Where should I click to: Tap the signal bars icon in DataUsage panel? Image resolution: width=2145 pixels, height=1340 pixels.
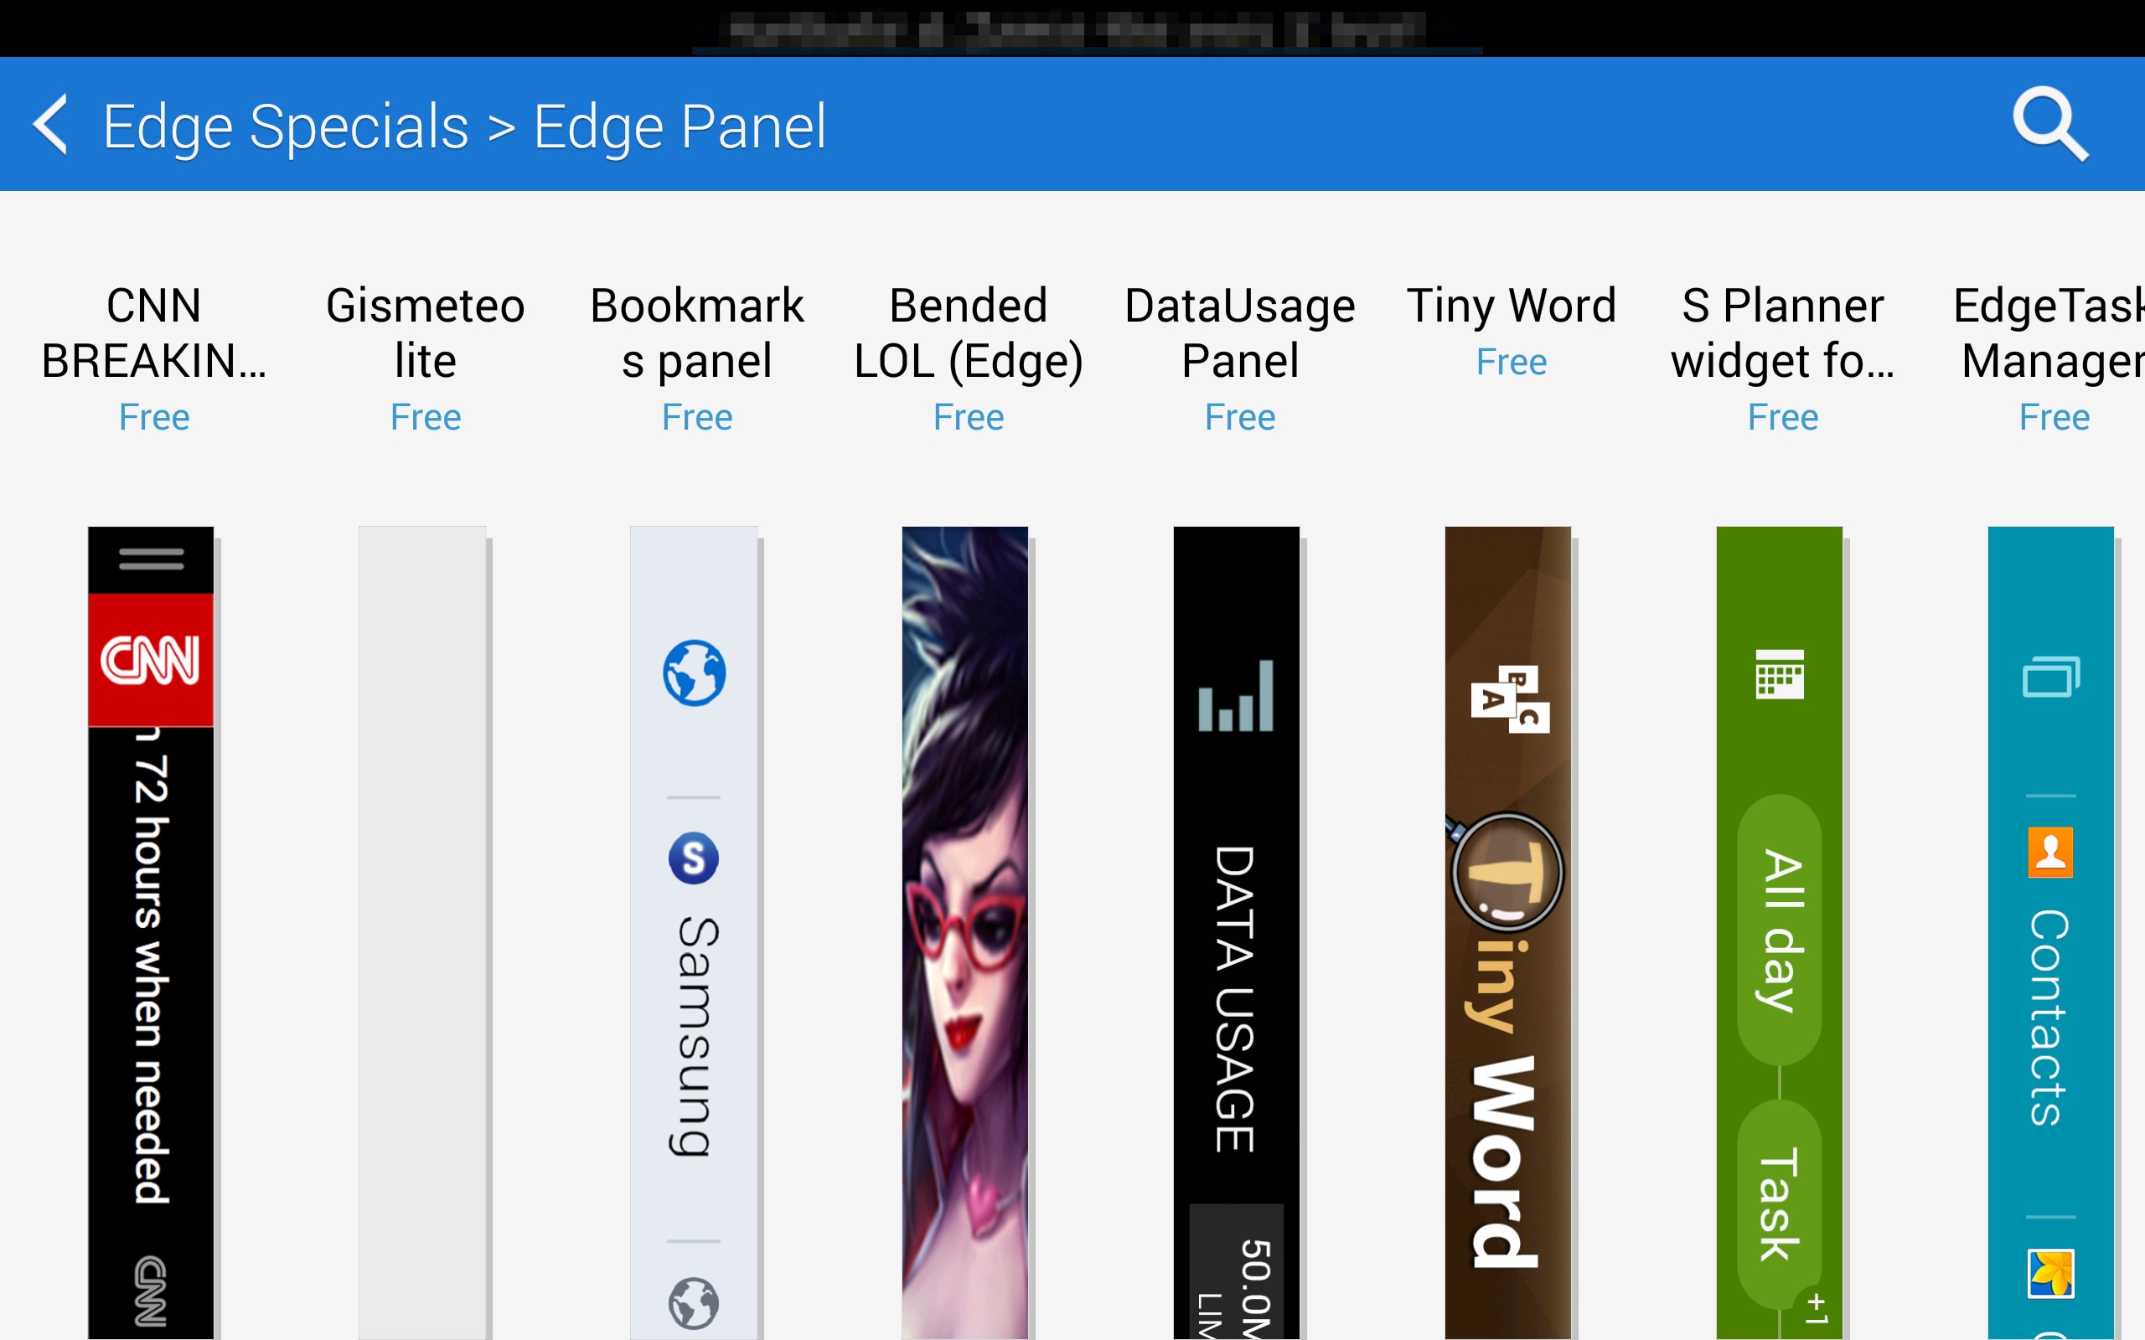(x=1236, y=697)
